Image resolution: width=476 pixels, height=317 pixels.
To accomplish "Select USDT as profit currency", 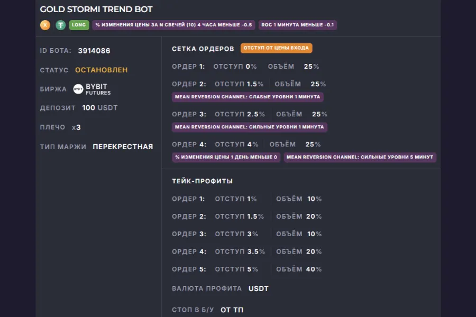I will [259, 288].
